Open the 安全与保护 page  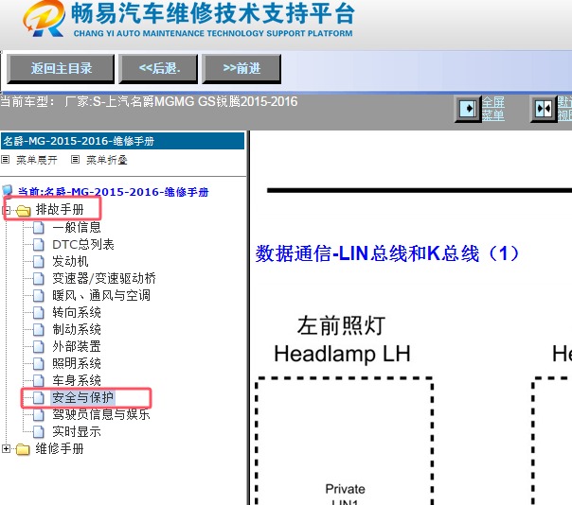tap(82, 397)
